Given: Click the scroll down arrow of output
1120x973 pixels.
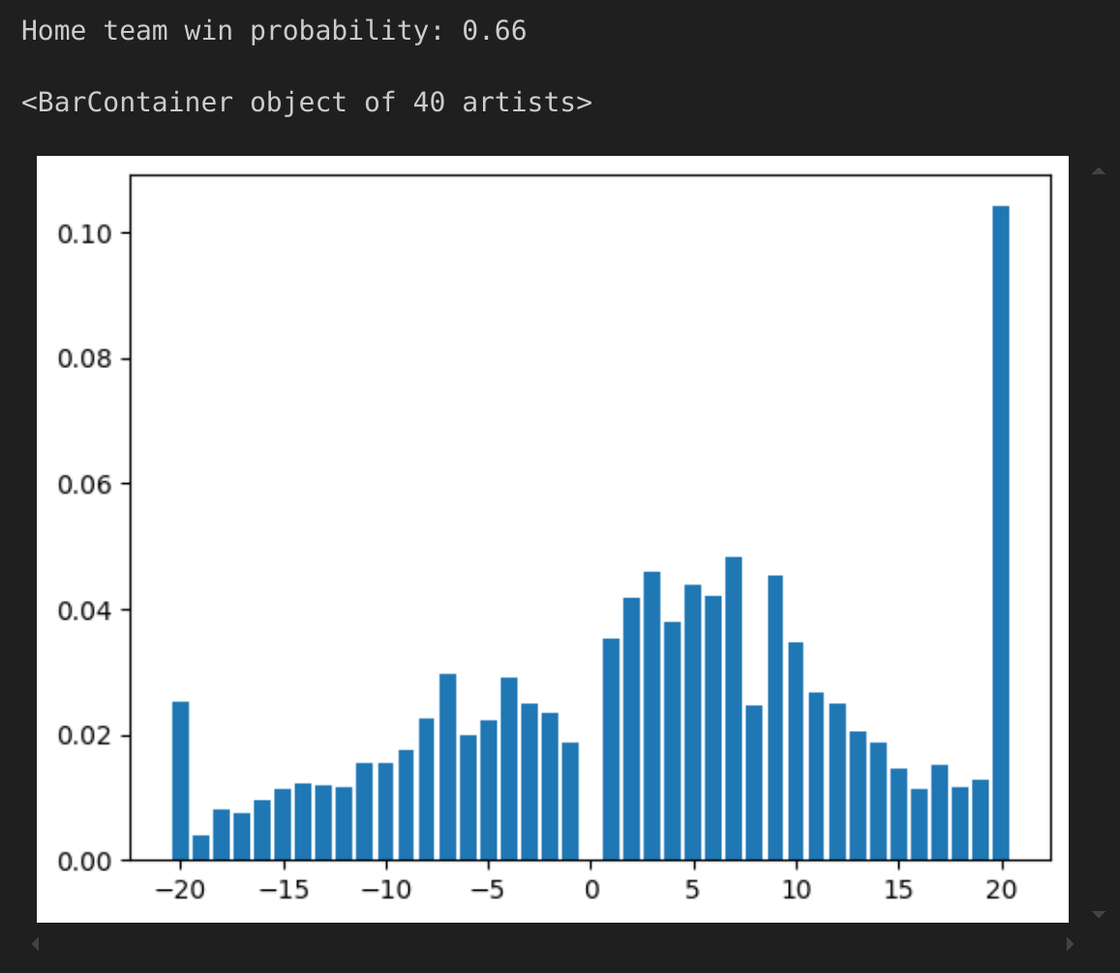Looking at the screenshot, I should (1098, 914).
